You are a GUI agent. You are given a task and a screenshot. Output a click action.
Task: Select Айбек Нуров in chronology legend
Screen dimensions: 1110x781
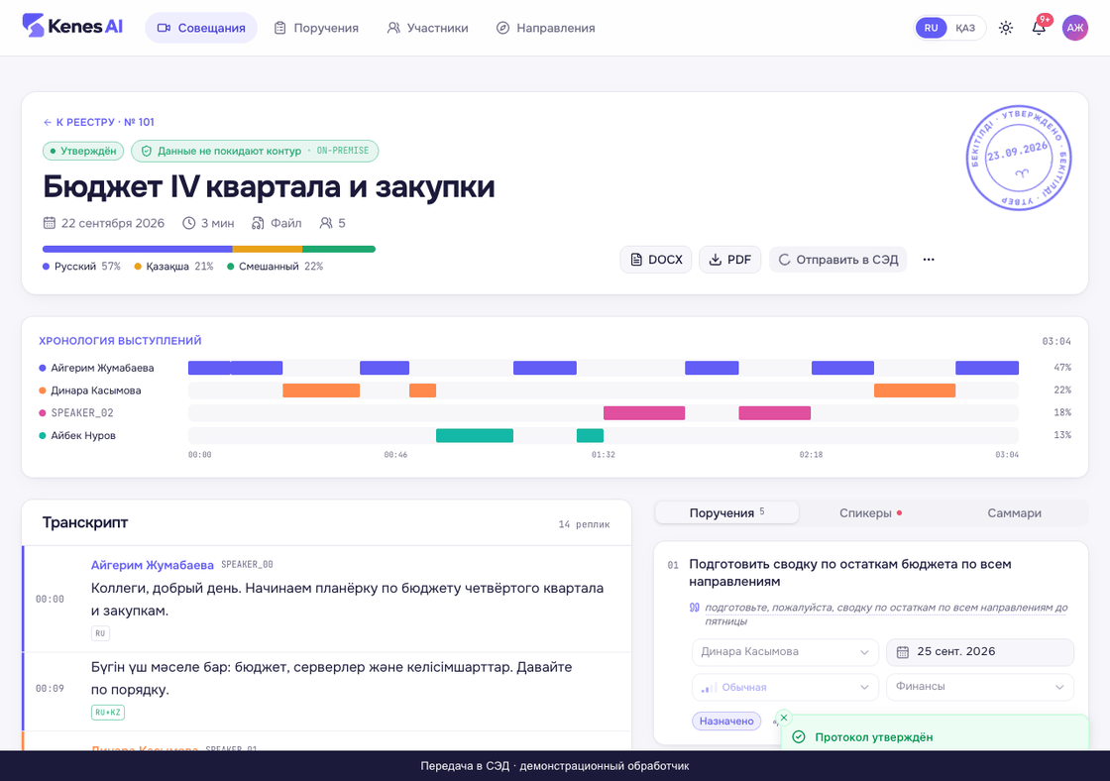click(77, 435)
